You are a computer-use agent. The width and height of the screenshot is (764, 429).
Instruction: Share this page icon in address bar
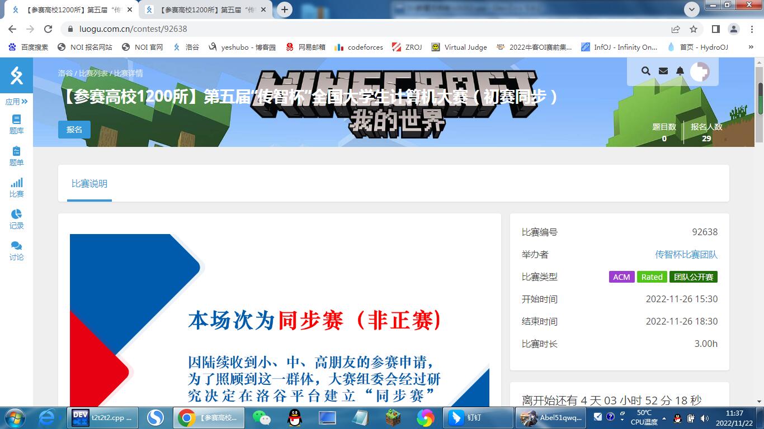[x=676, y=29]
